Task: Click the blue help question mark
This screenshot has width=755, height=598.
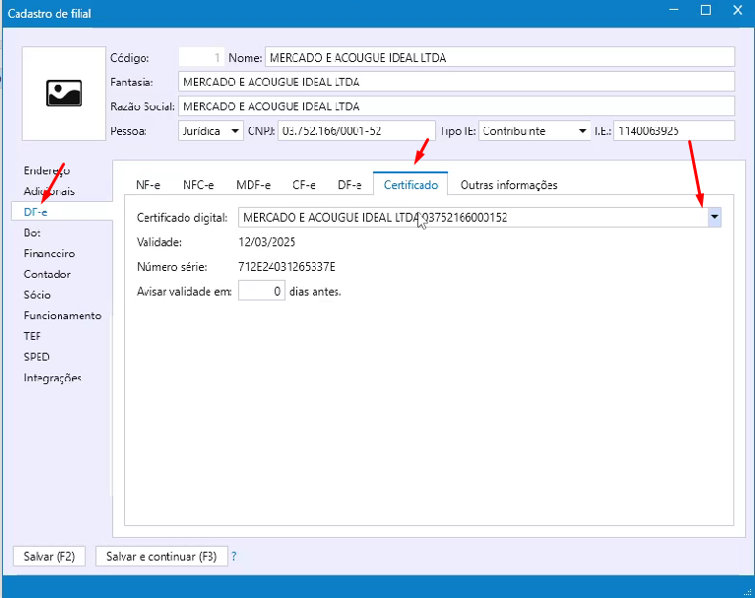Action: click(234, 557)
